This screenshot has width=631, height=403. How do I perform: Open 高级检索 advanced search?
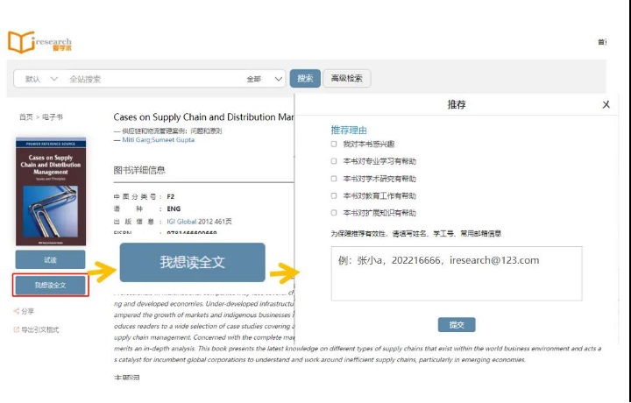pos(347,79)
